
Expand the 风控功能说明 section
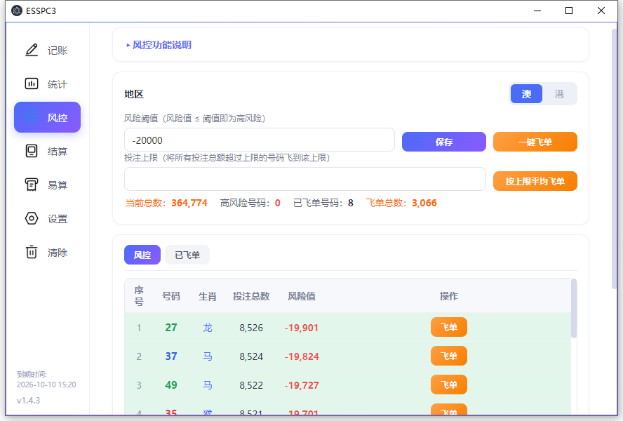(159, 45)
